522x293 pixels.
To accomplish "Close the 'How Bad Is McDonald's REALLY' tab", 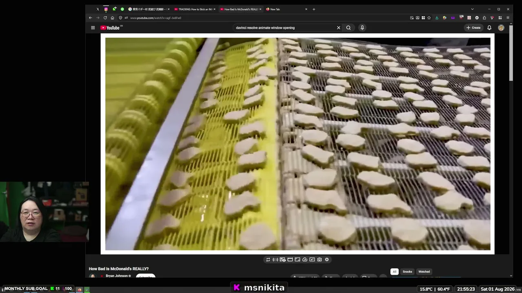I will point(260,9).
